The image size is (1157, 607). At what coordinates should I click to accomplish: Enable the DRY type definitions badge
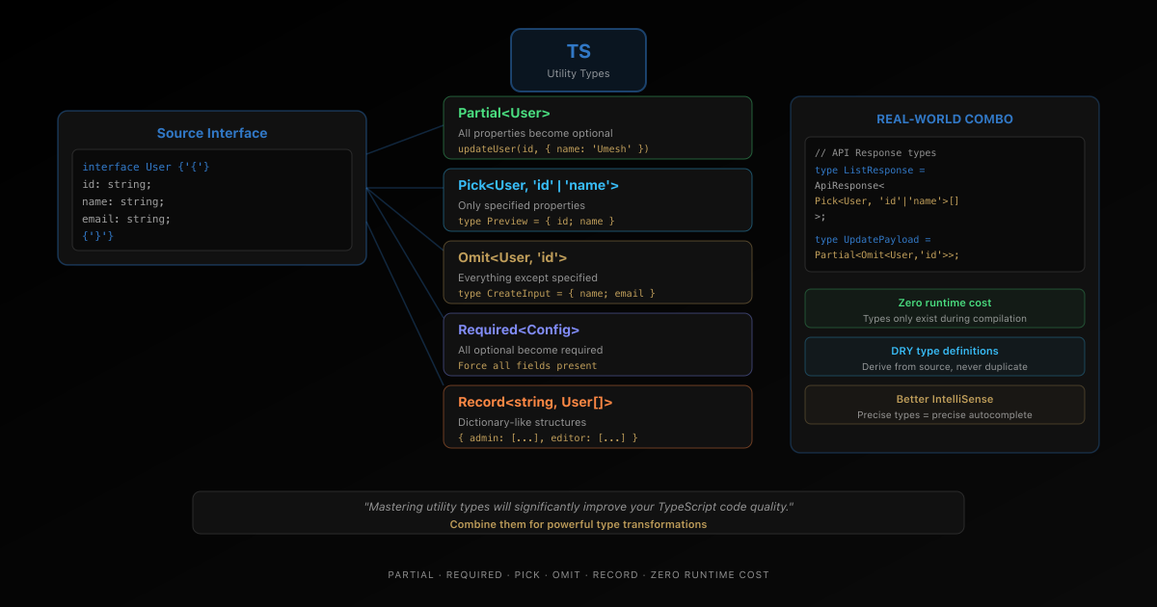coord(944,356)
